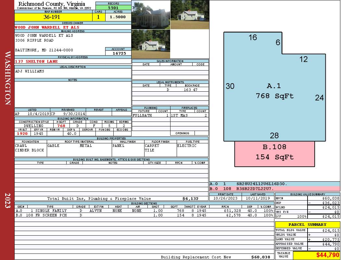Click the H SQFT value 768
The width and height of the screenshot is (341, 260).
(61, 126)
